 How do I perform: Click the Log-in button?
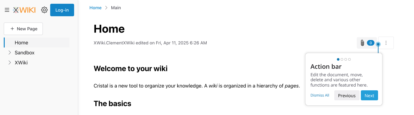click(62, 10)
